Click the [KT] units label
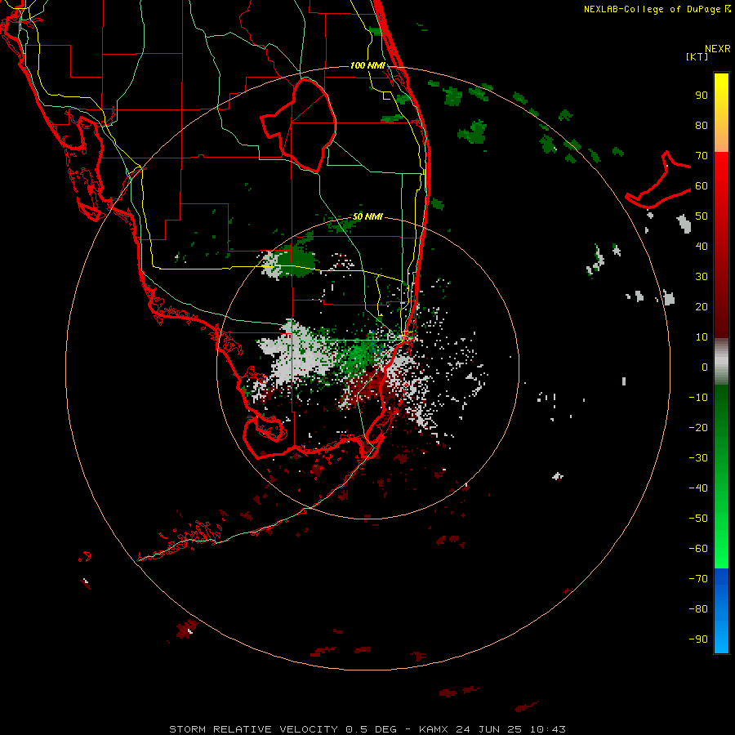Image resolution: width=735 pixels, height=735 pixels. pyautogui.click(x=697, y=56)
